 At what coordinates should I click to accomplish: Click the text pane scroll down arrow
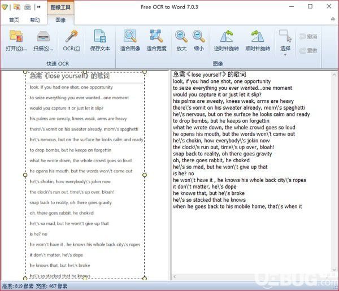334,270
